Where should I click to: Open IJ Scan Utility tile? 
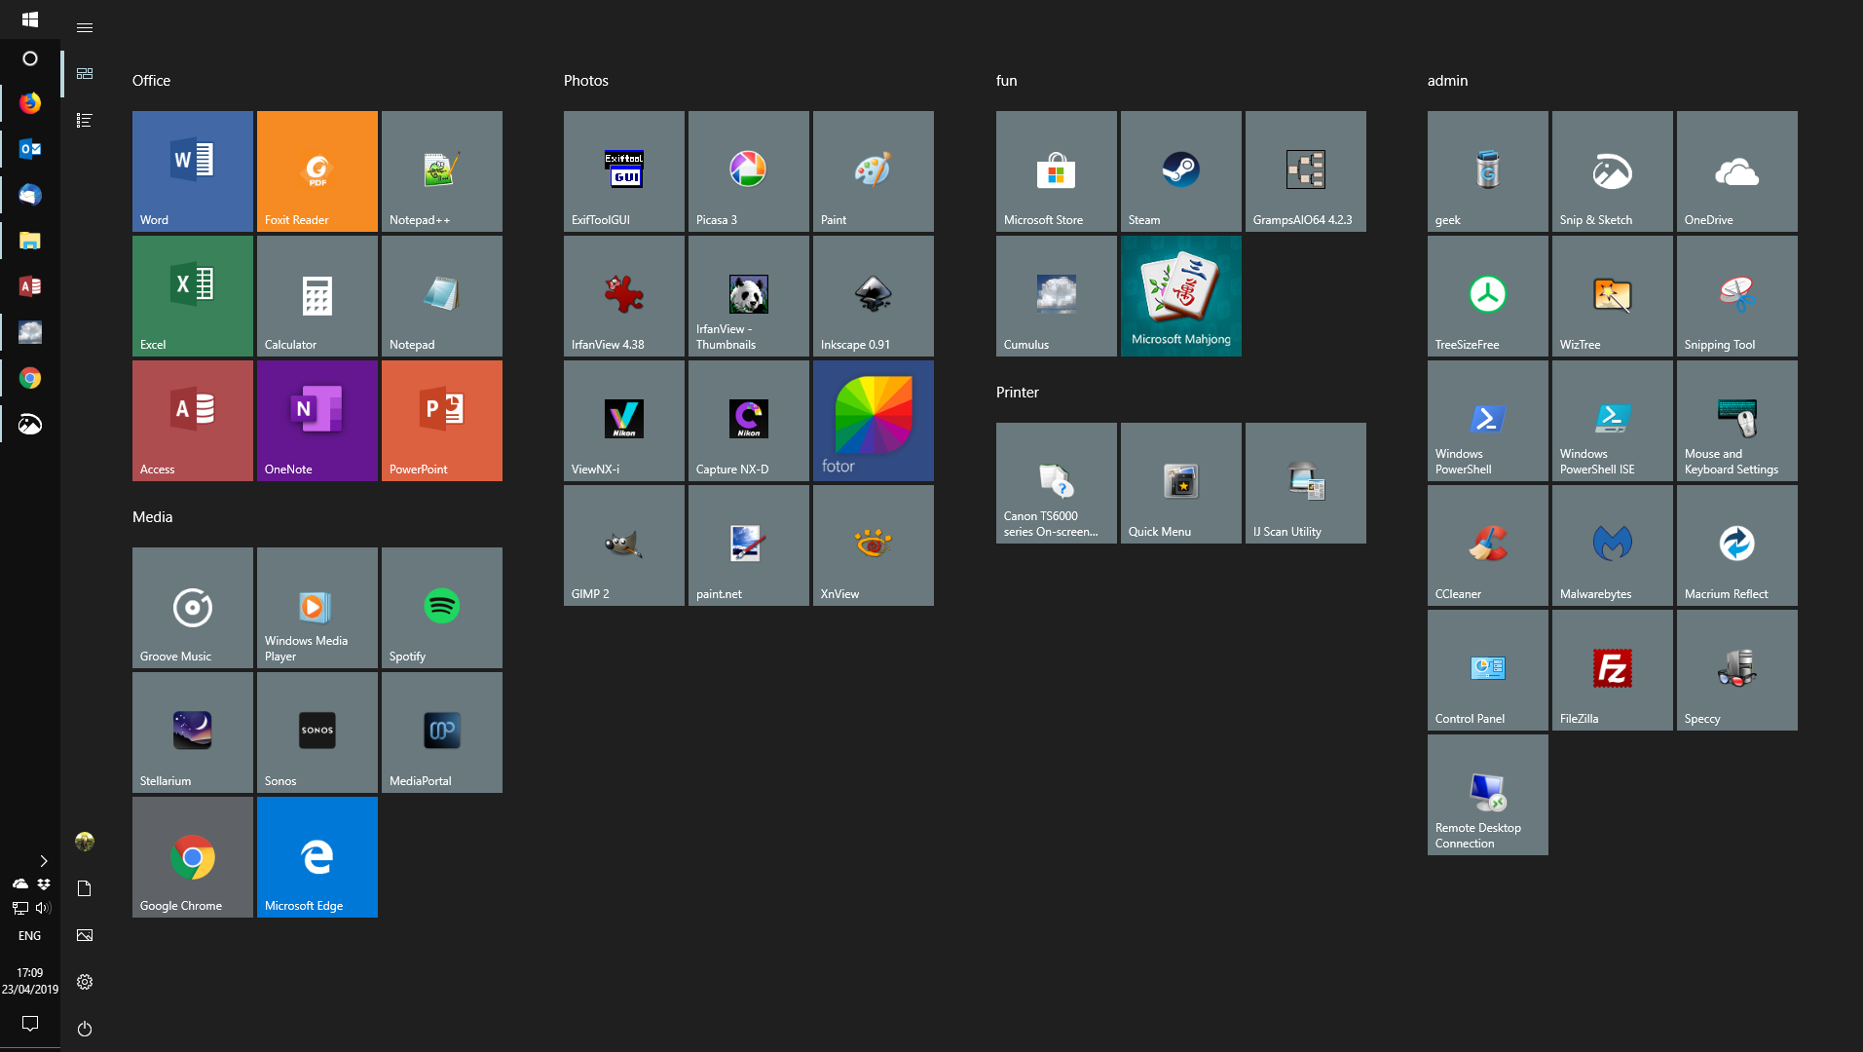coord(1306,483)
